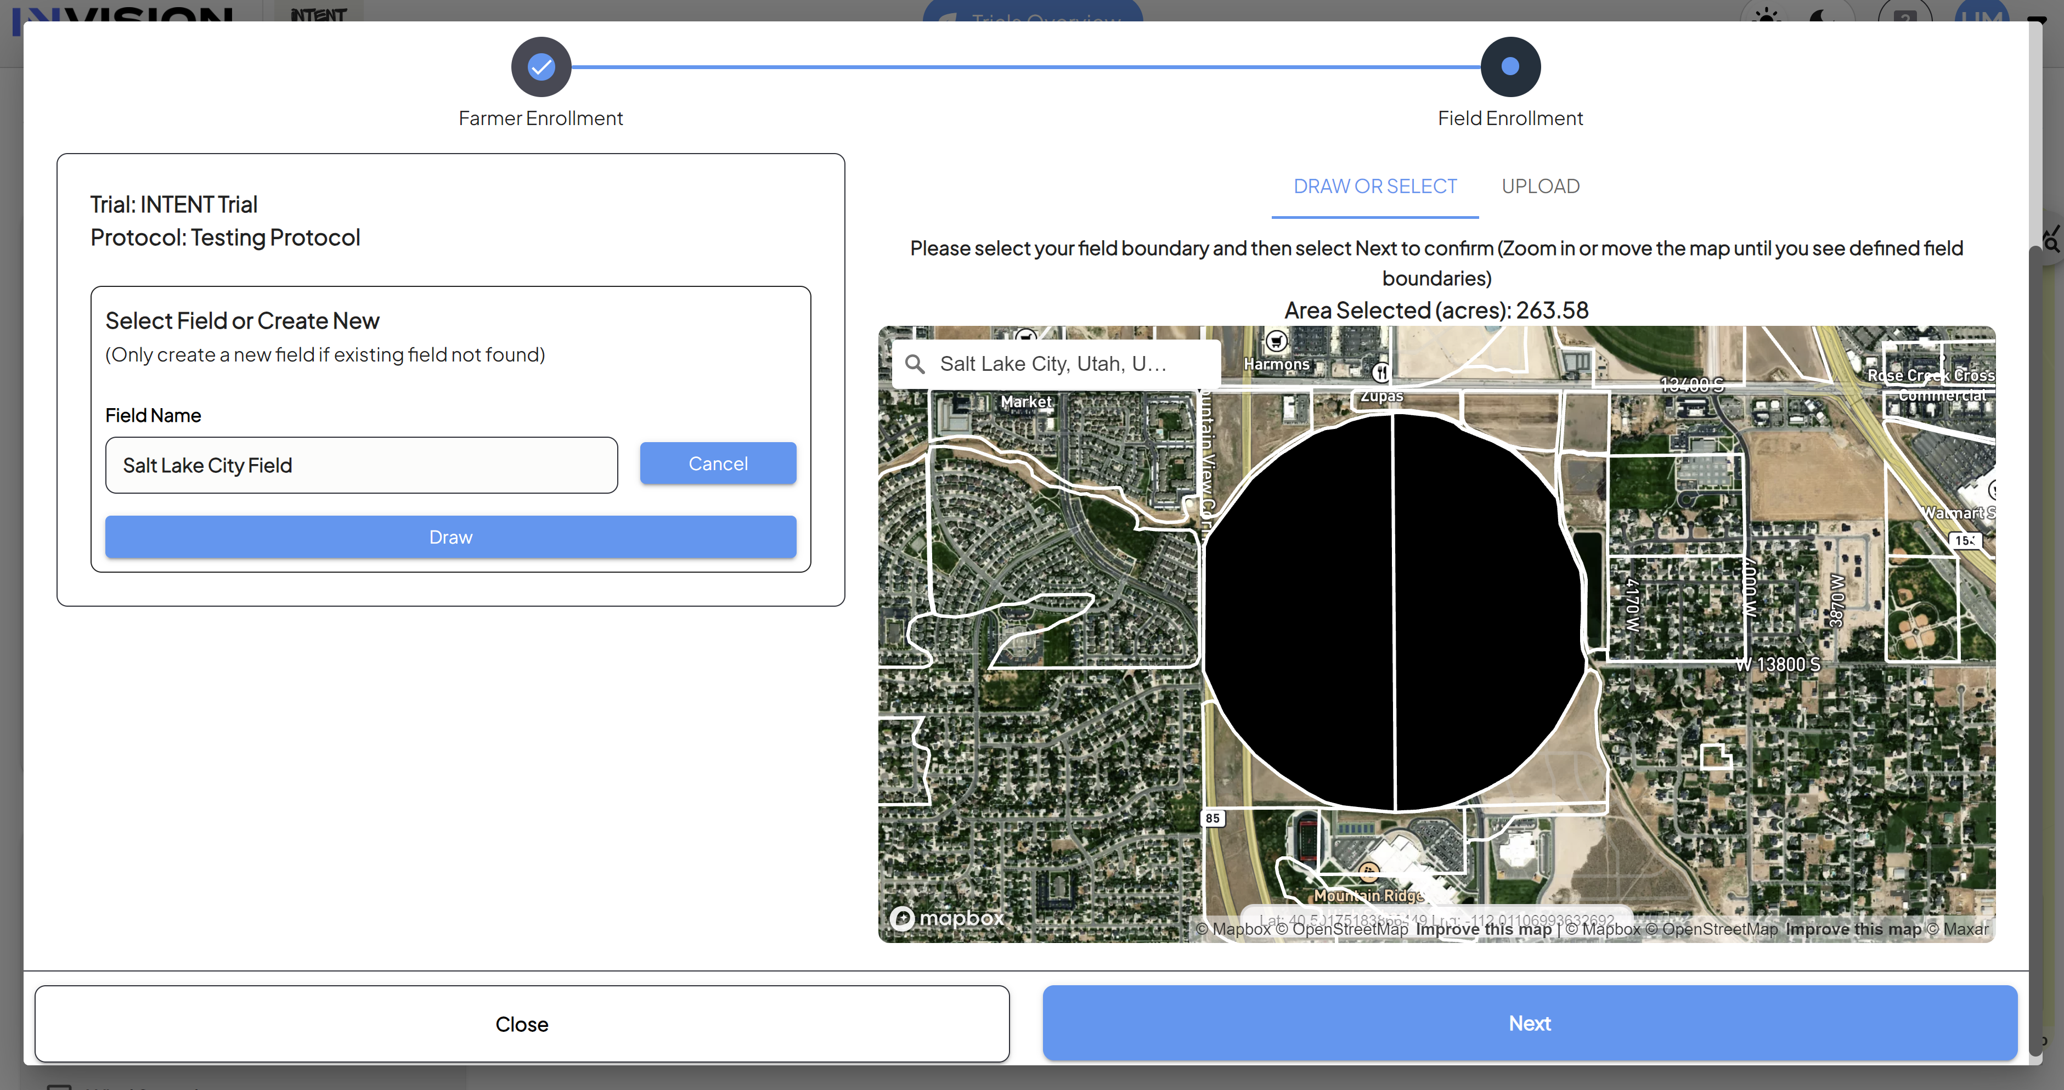Click the Zupas restaurant fork-and-knife icon

[1380, 372]
